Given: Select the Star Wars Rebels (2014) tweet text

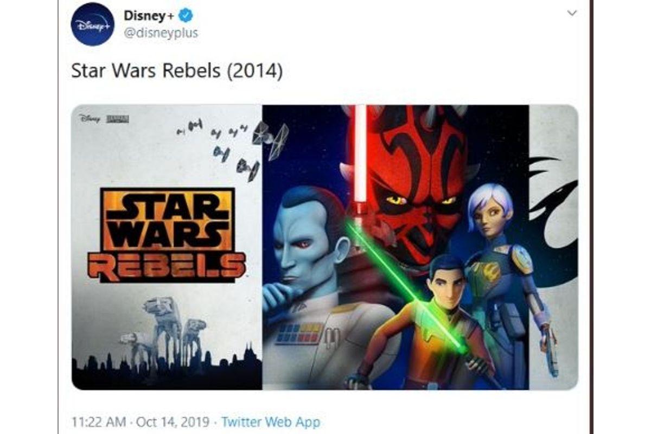Looking at the screenshot, I should pos(177,72).
